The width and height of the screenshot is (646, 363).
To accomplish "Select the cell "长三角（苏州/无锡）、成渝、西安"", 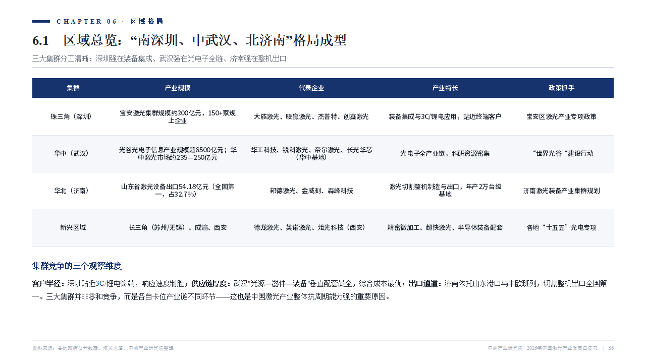I will tap(178, 227).
